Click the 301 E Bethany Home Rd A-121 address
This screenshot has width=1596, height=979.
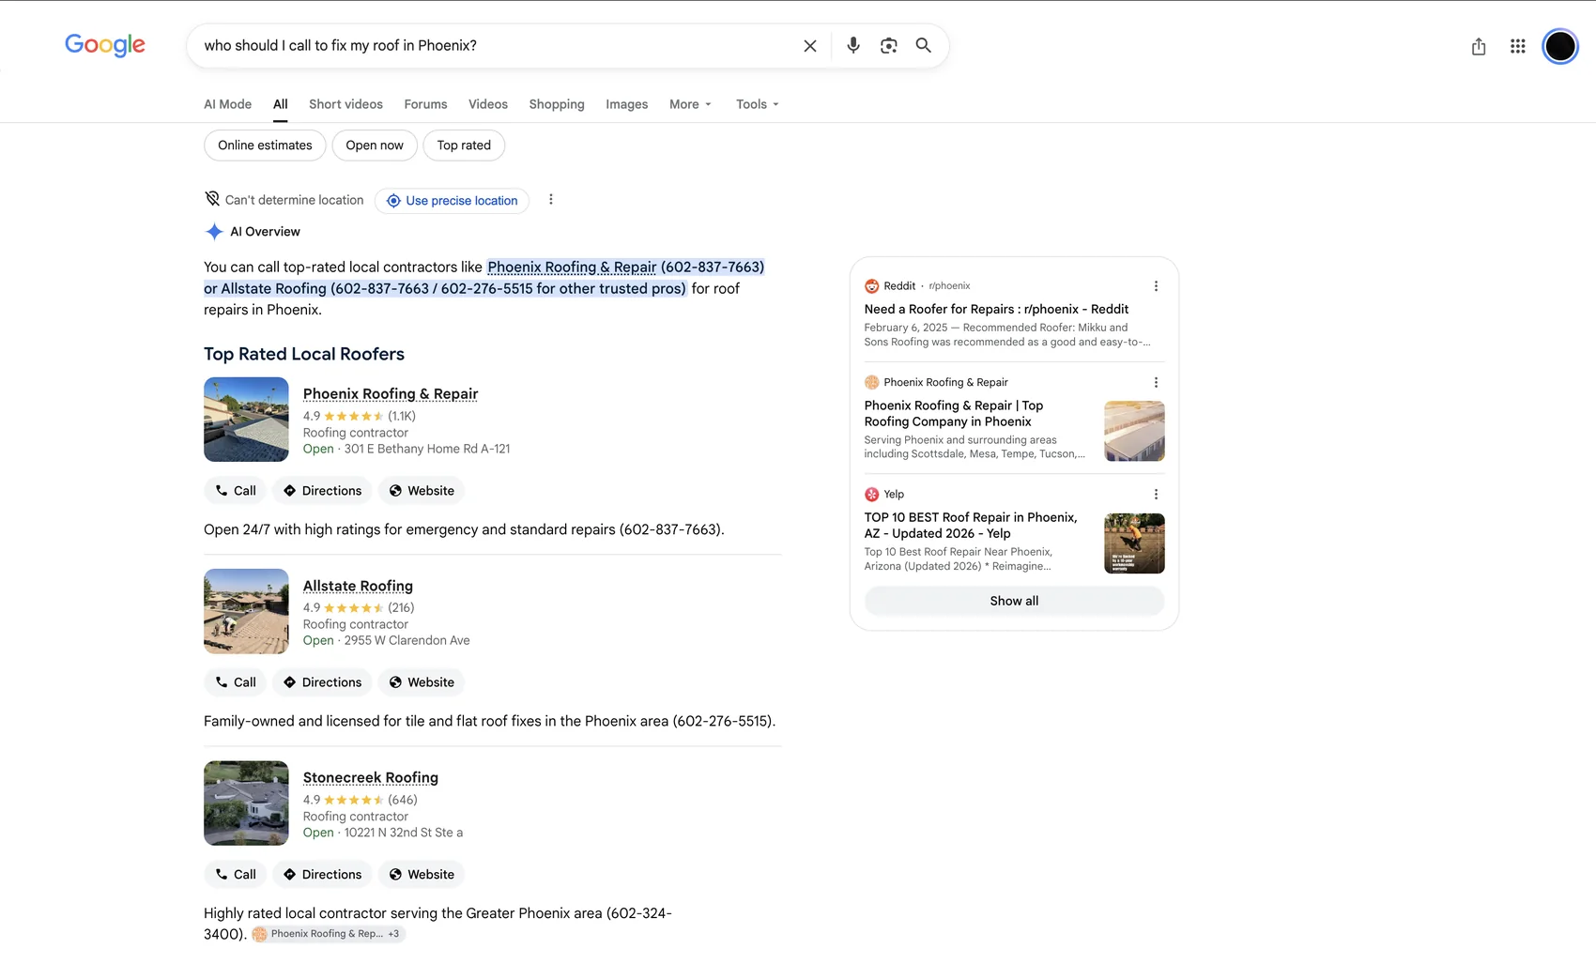point(427,449)
